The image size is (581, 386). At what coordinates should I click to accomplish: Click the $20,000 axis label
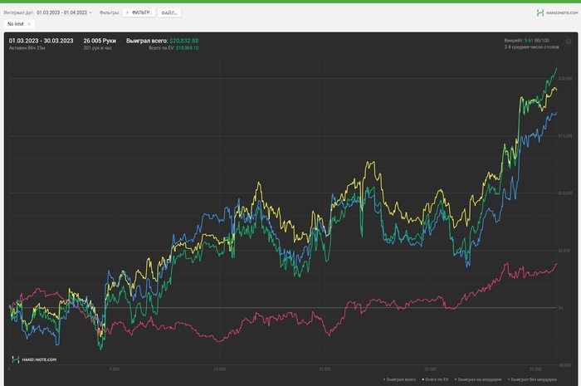coord(565,79)
